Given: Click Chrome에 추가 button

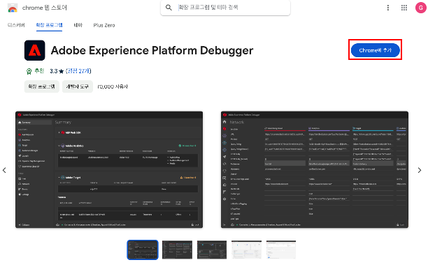Looking at the screenshot, I should (376, 50).
